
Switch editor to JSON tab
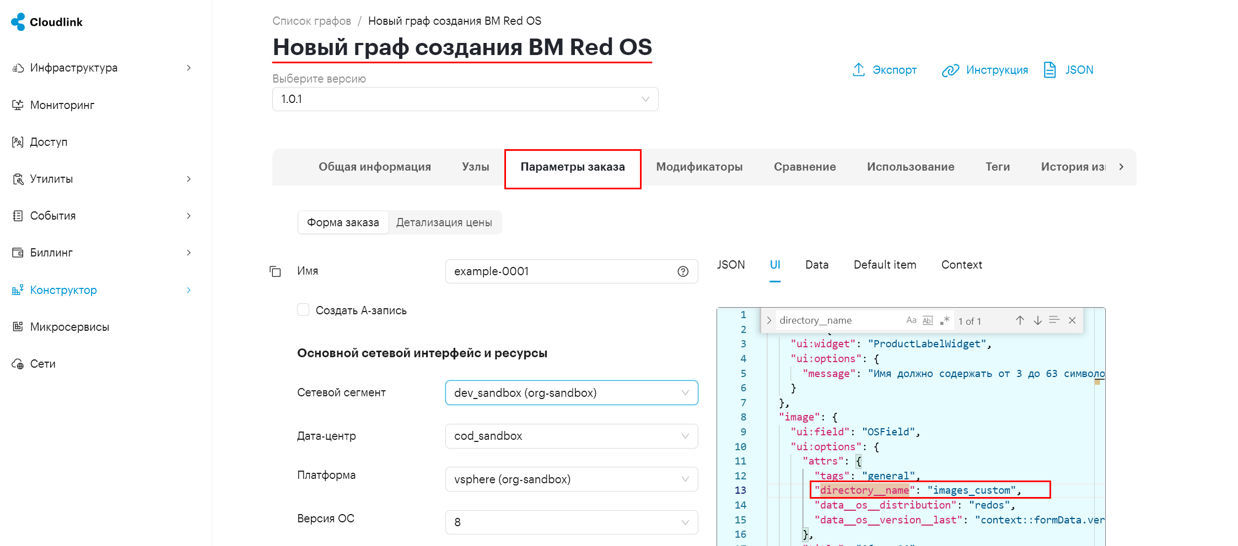(x=731, y=265)
